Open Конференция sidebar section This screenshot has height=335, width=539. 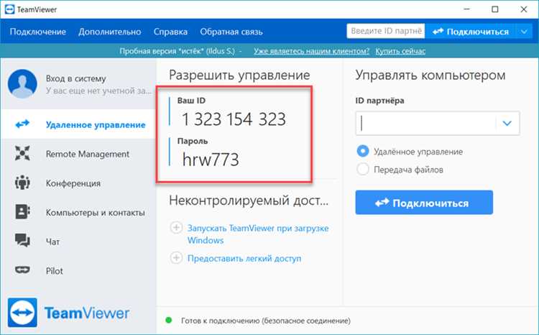click(79, 183)
